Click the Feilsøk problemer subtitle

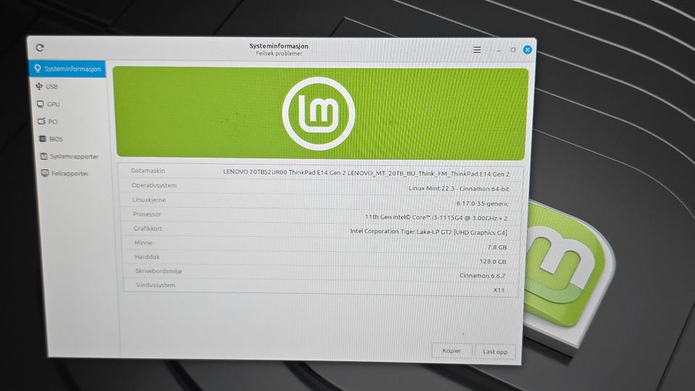pyautogui.click(x=279, y=54)
